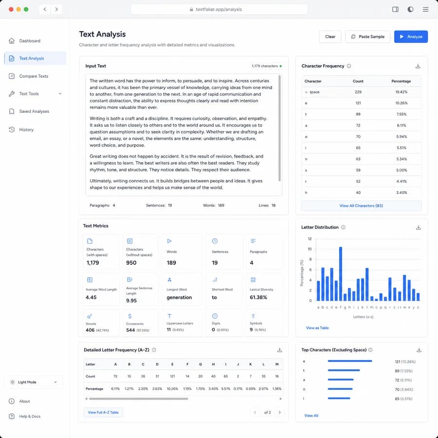Screen dimensions: 438x438
Task: Click Letter Distribution info icon
Action: [343, 227]
